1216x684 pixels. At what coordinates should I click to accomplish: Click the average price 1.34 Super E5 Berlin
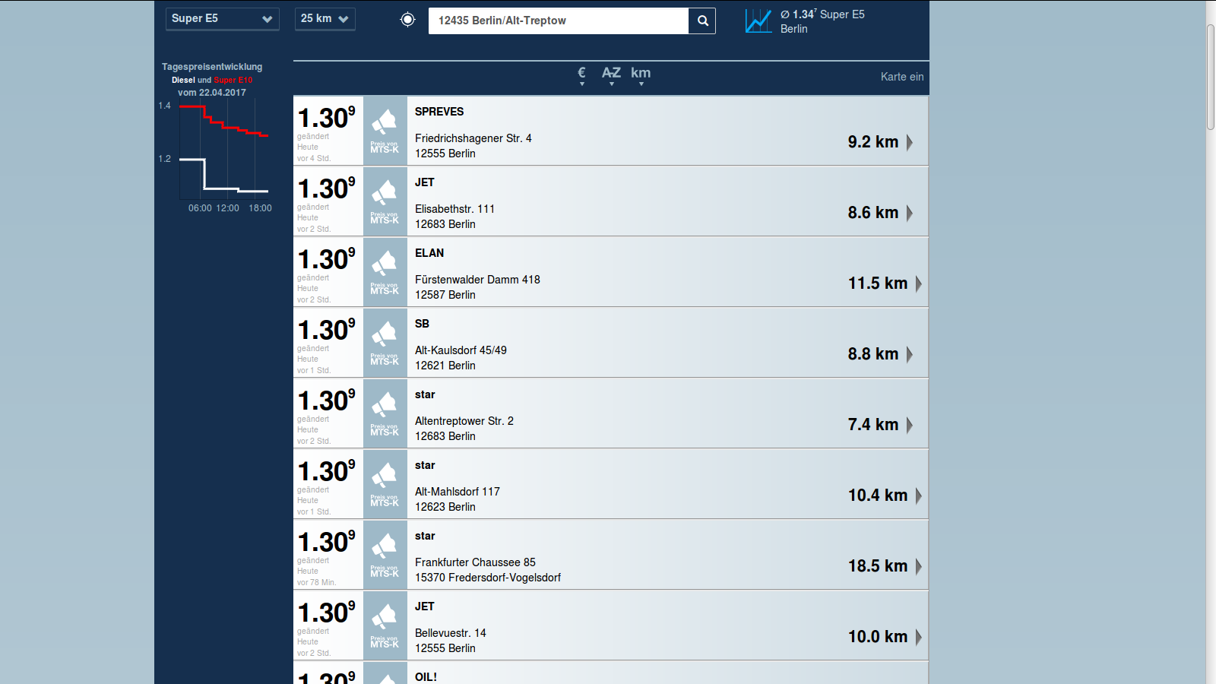[x=822, y=21]
